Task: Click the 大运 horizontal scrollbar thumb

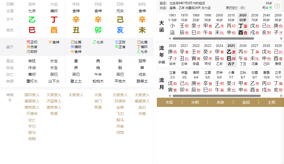Action: tap(213, 39)
